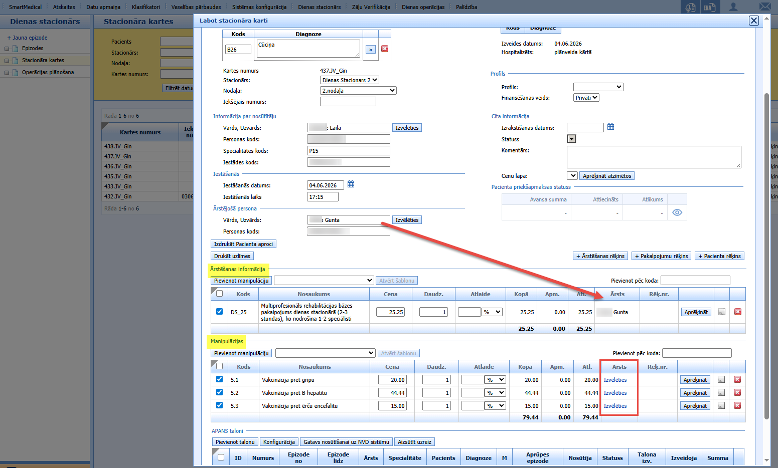Click Izvēlēties link for Vakcinācija pret gripu
The width and height of the screenshot is (778, 468).
point(615,380)
